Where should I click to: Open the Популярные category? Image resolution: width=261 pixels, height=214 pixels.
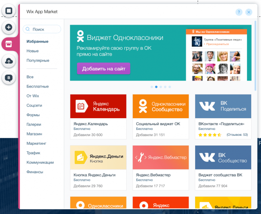(x=38, y=61)
